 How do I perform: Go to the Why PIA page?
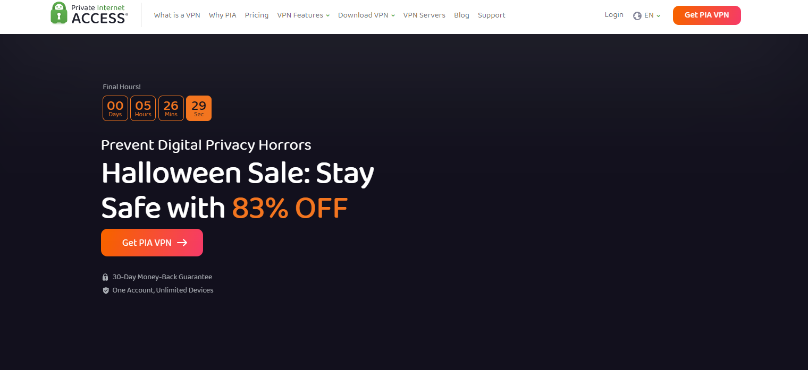[x=222, y=15]
